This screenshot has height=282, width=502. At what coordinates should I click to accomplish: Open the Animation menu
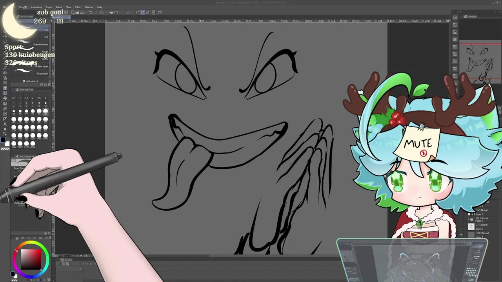(36, 7)
